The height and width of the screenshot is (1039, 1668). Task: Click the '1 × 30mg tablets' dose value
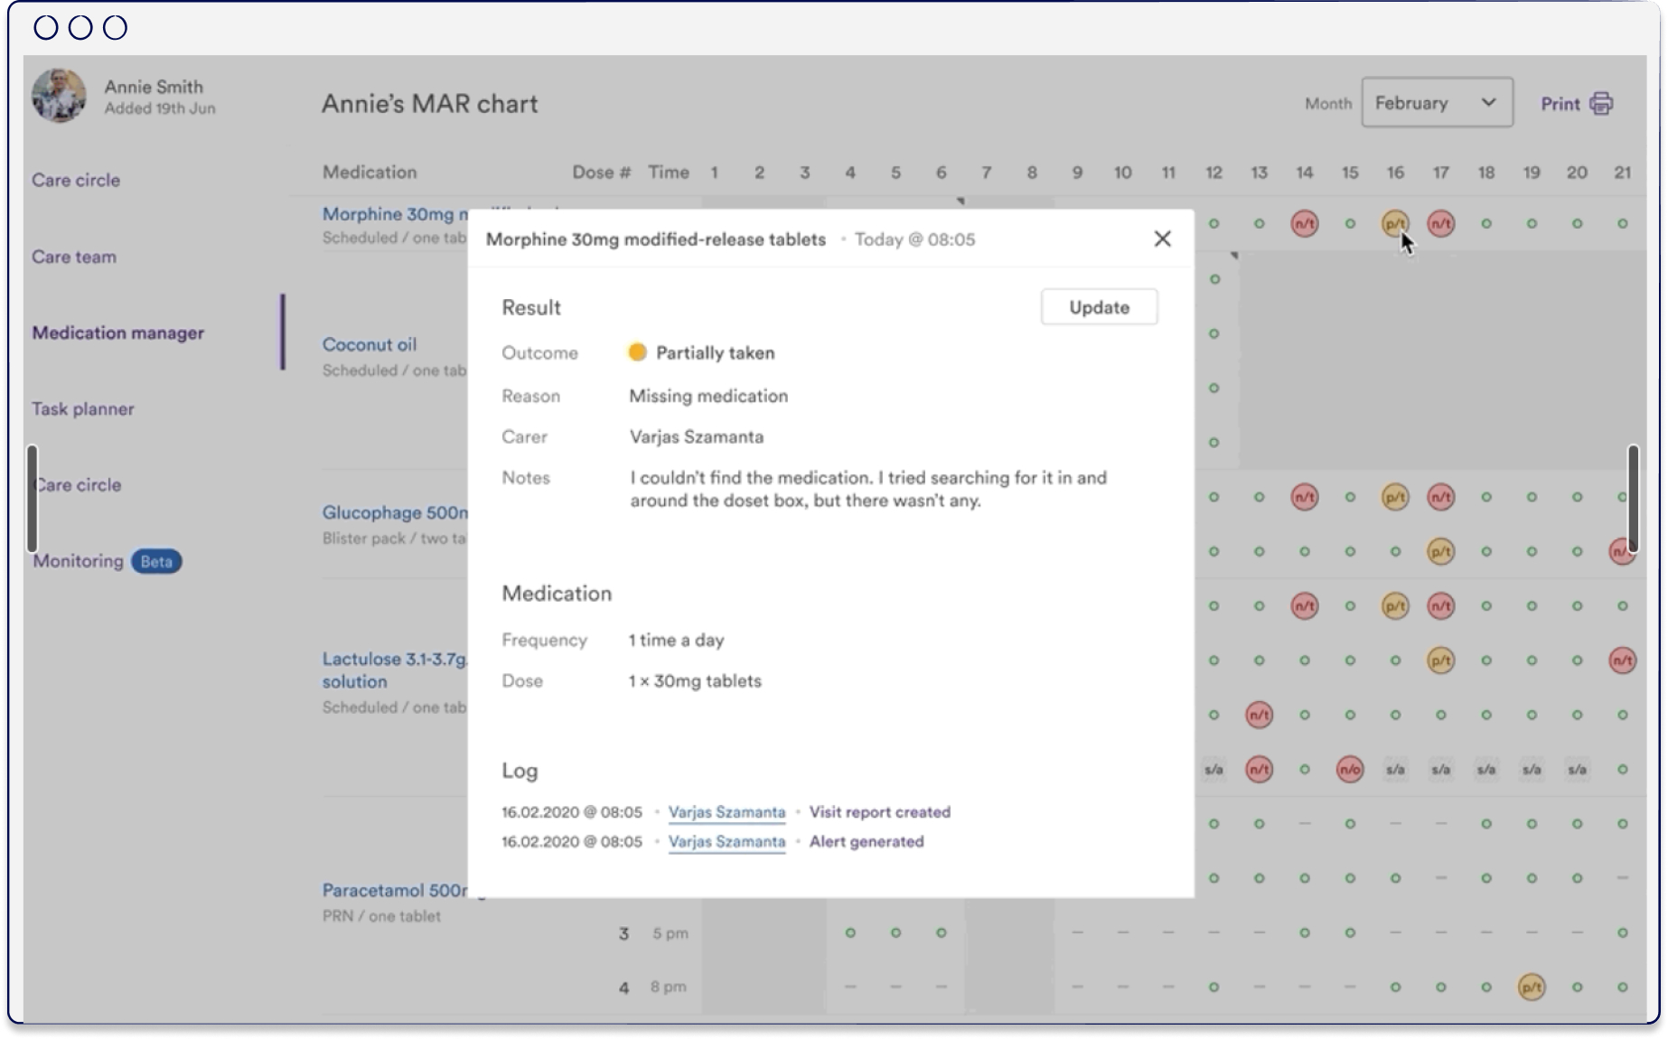[x=695, y=680]
